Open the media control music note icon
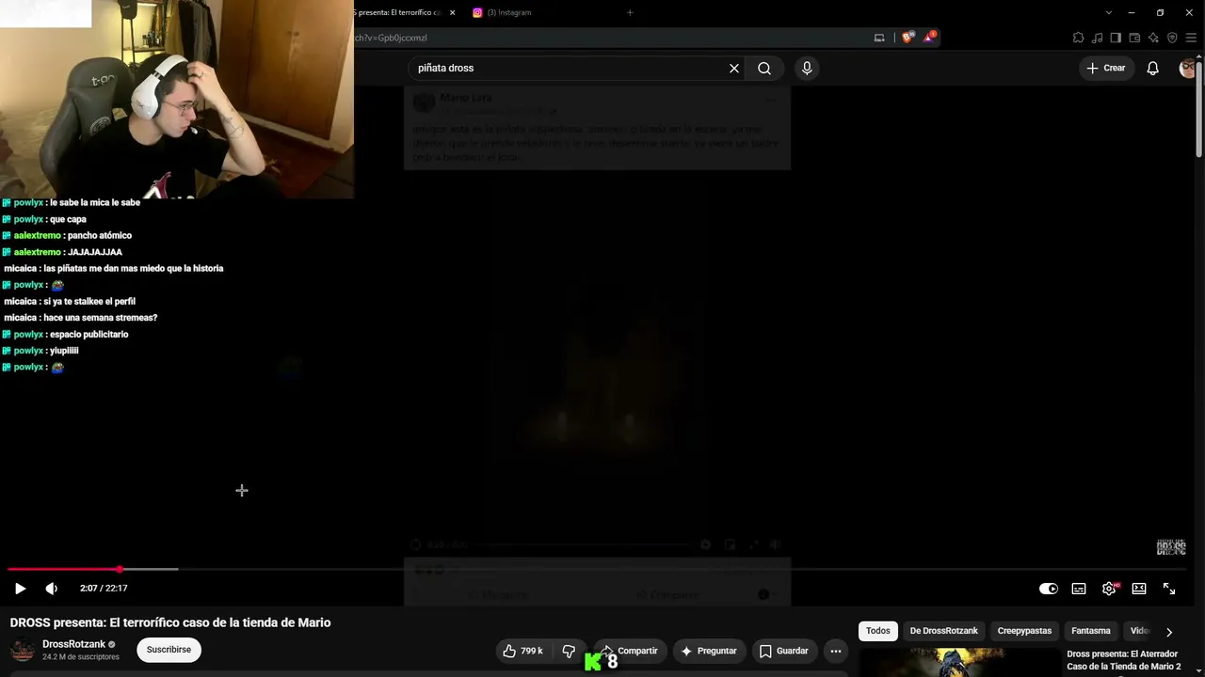Image resolution: width=1205 pixels, height=677 pixels. coord(1097,38)
